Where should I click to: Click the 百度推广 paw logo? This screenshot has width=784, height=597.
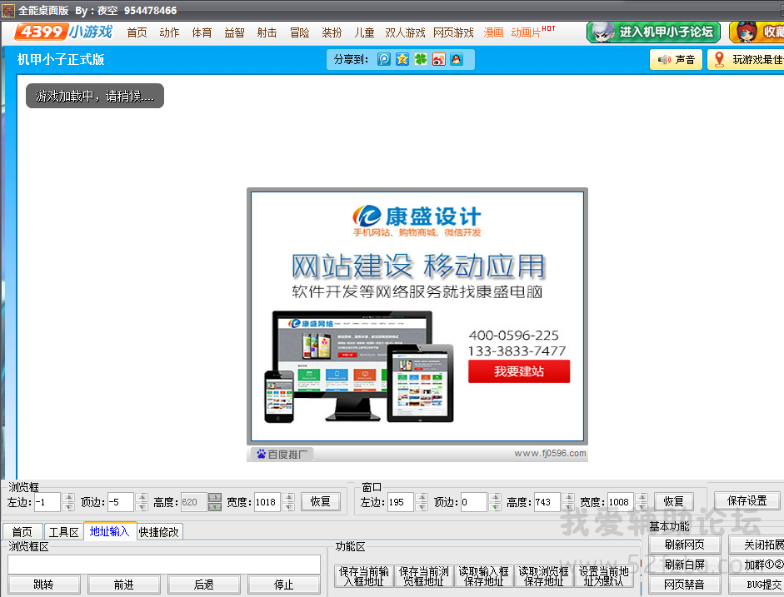click(x=282, y=454)
